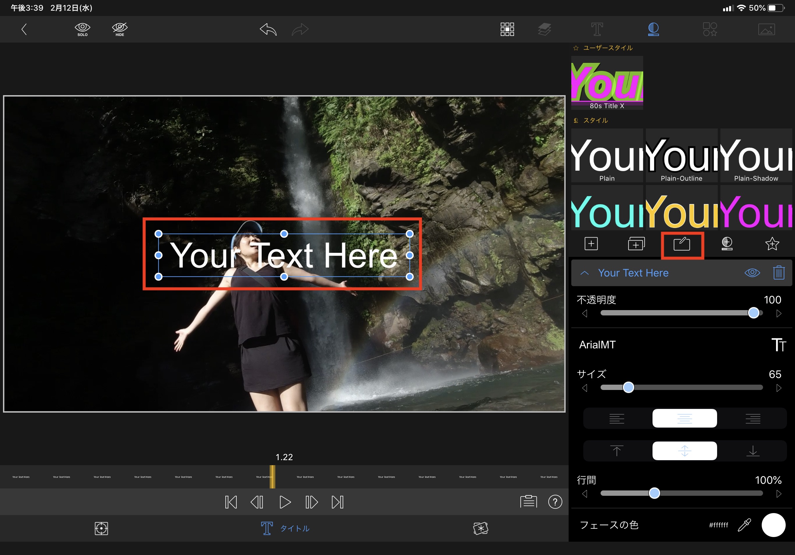Screen dimensions: 795x555
Task: Add new text layer plus icon
Action: tap(591, 244)
